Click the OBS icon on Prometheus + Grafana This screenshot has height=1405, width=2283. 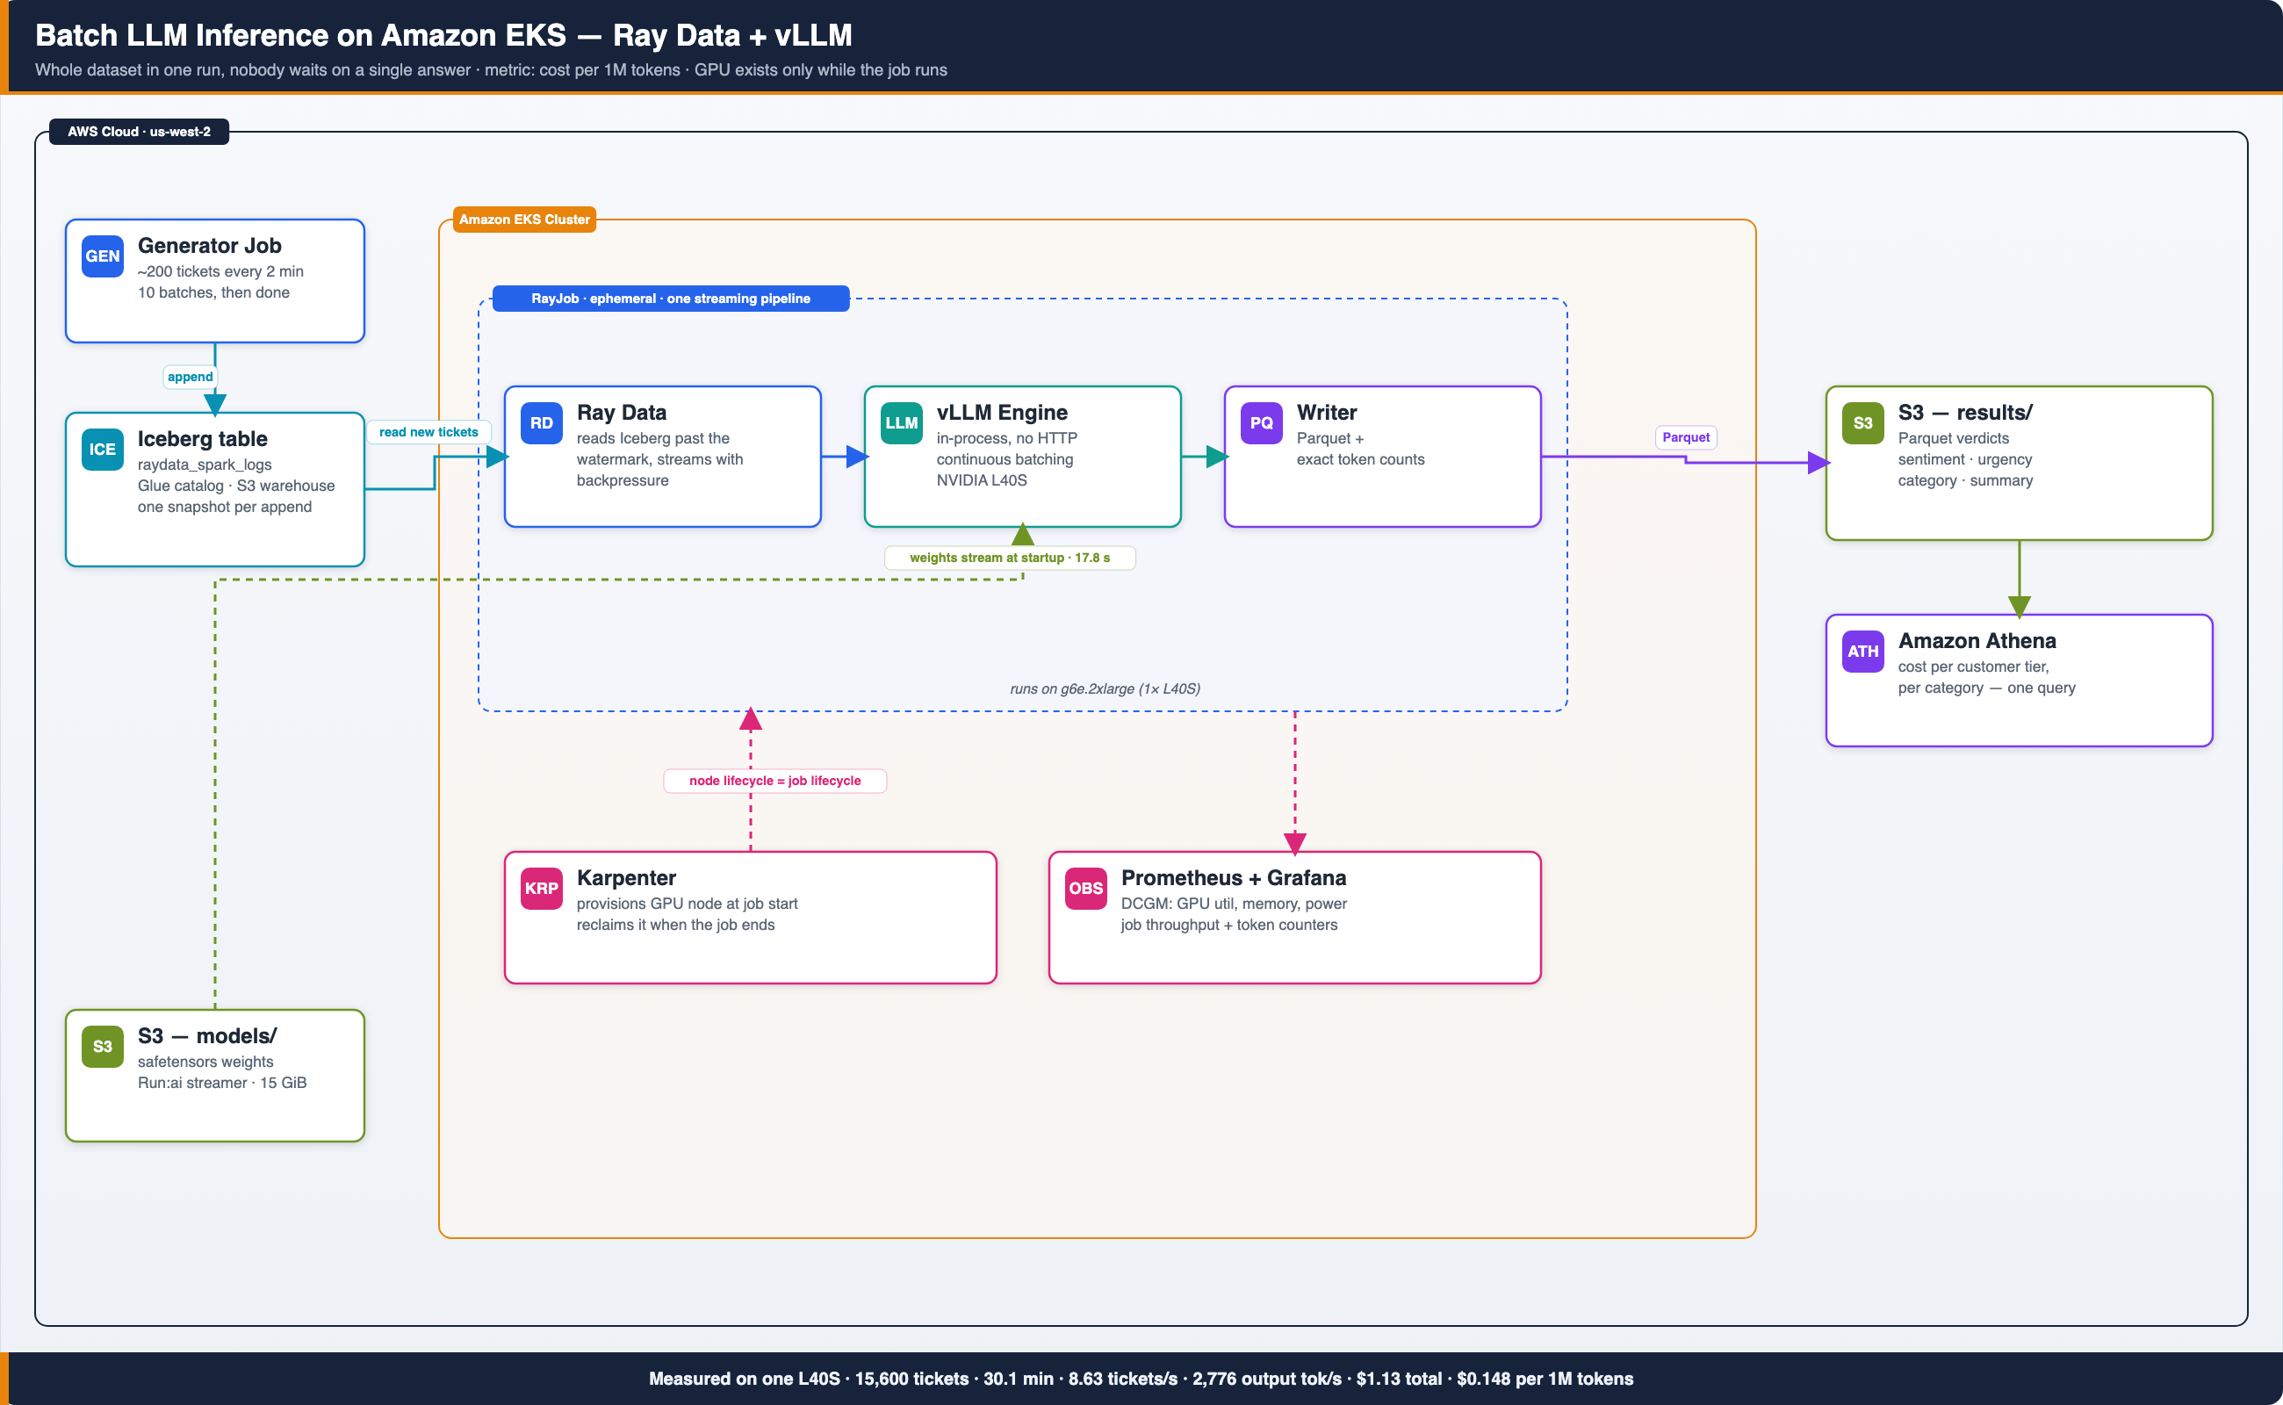tap(1085, 890)
